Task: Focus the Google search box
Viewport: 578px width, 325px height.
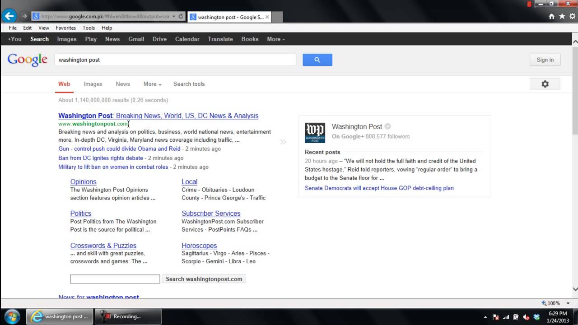Action: [x=175, y=60]
